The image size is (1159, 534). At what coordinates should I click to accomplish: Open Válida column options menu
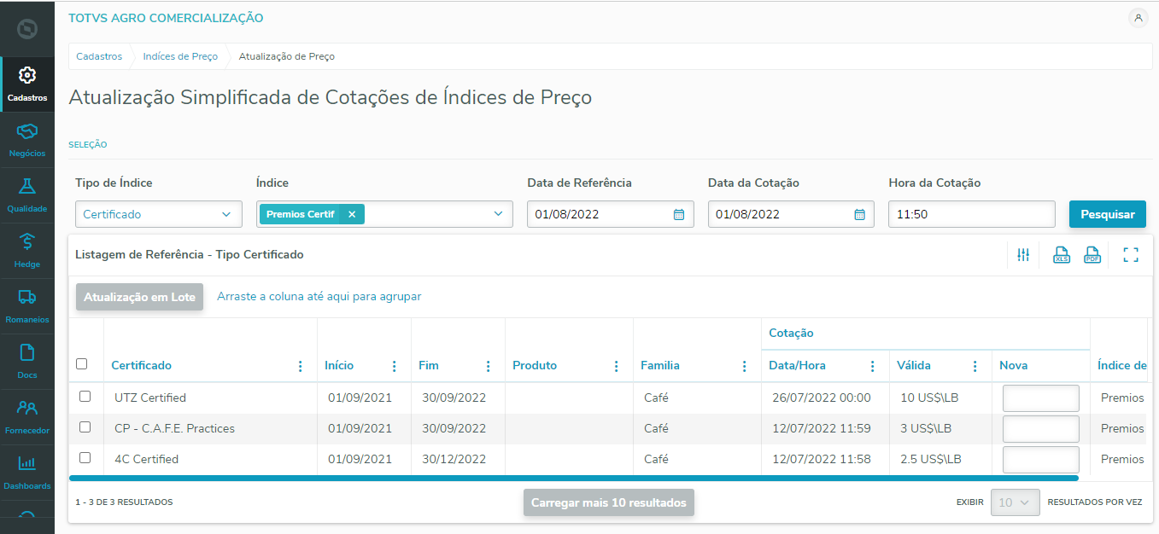[x=975, y=366]
